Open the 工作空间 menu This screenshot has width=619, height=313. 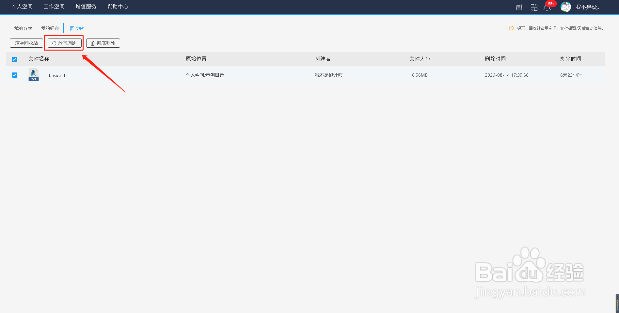click(54, 7)
